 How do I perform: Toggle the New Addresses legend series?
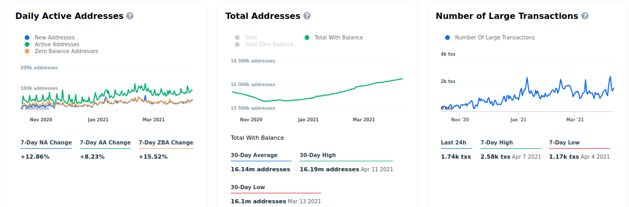(x=50, y=38)
